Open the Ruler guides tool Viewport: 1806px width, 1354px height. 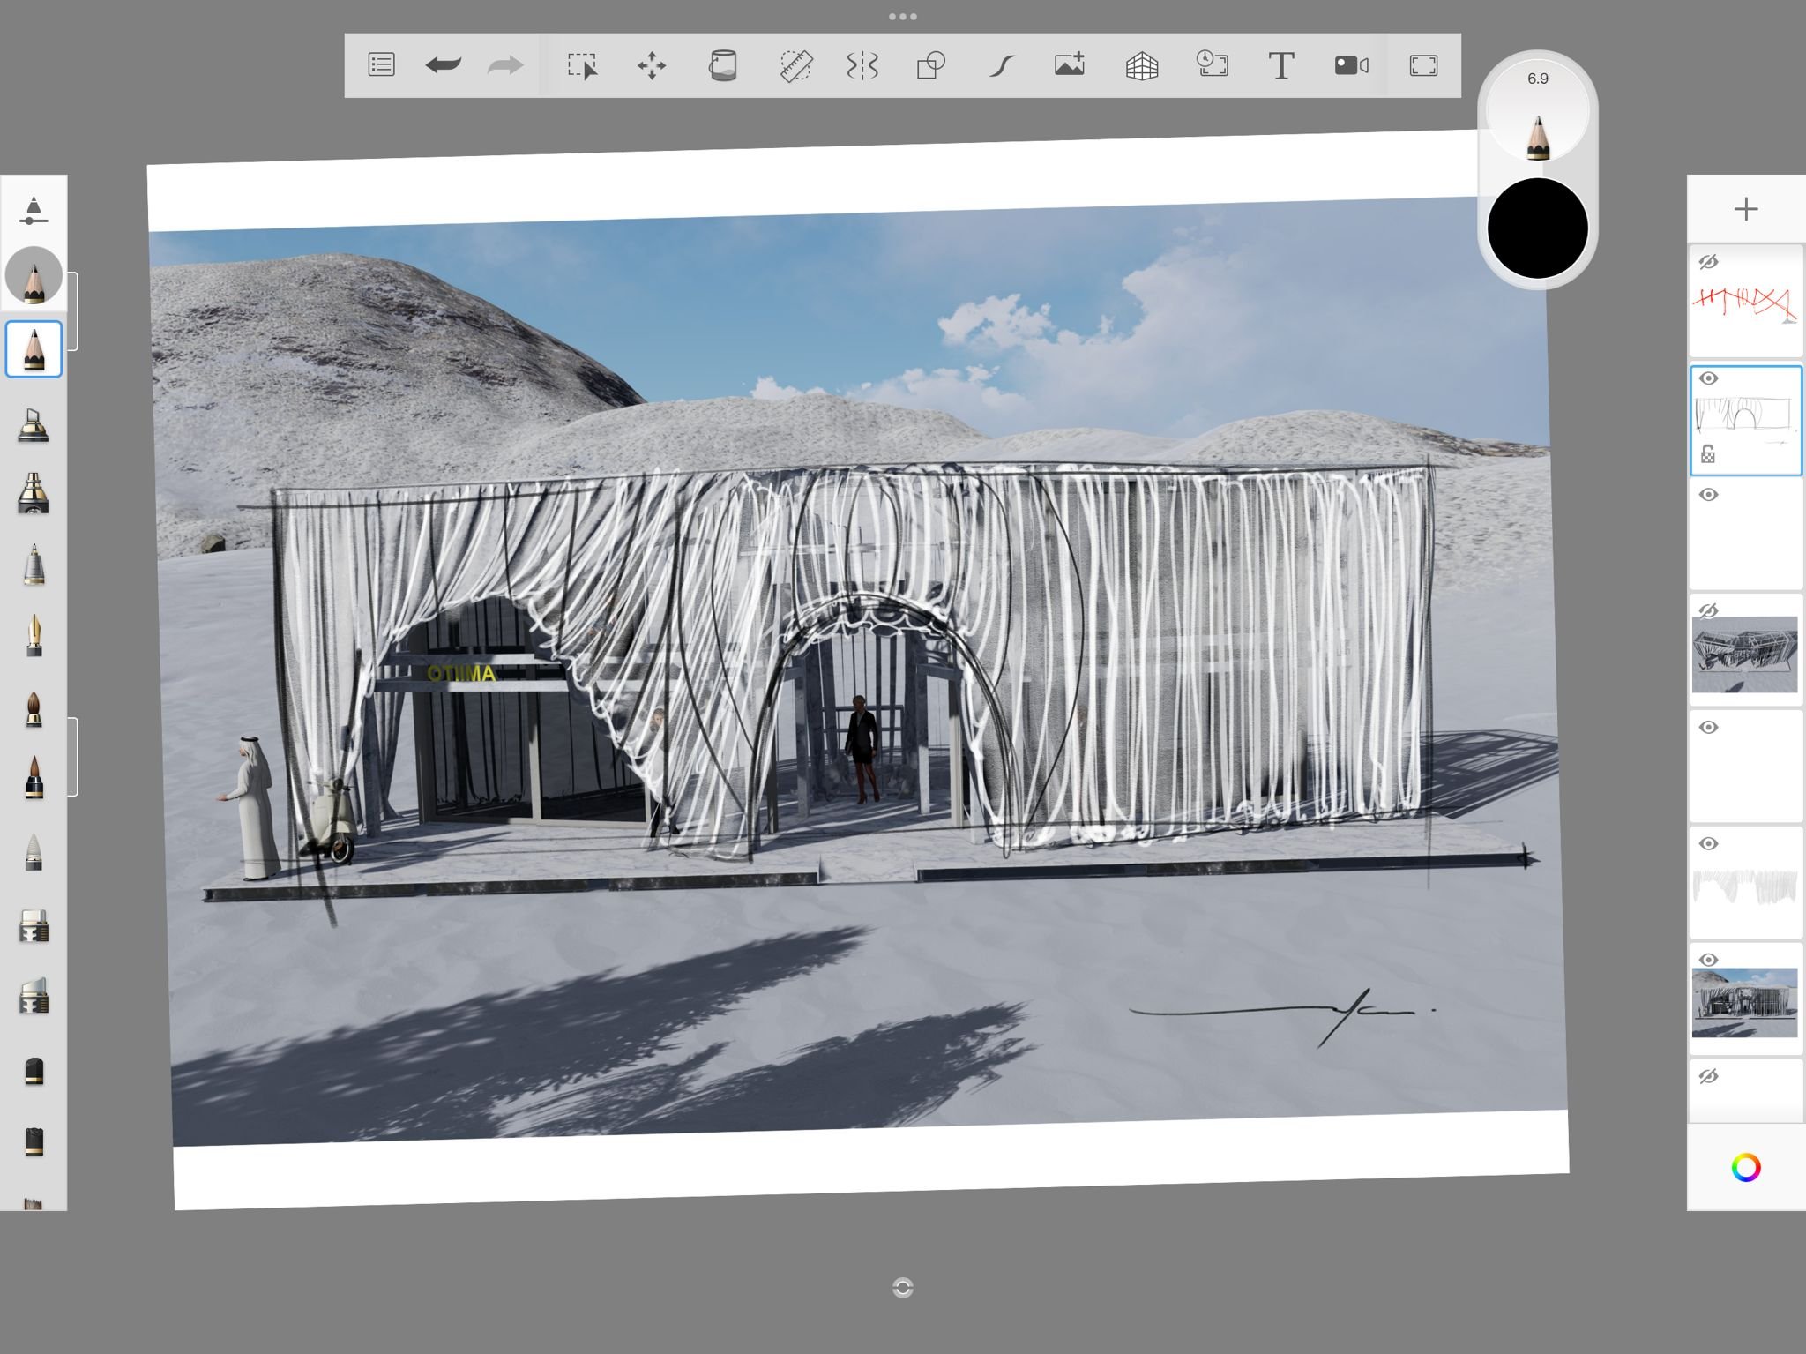pos(795,65)
